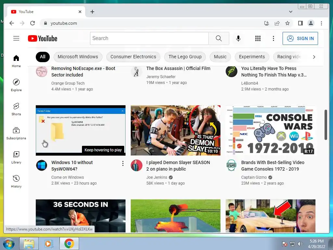
Task: Open Subscriptions in the sidebar
Action: coord(16,133)
